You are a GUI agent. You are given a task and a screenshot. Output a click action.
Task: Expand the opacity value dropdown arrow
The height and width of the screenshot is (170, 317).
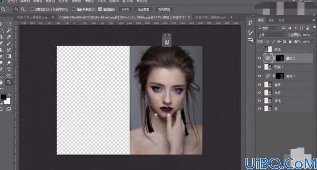pos(313,35)
